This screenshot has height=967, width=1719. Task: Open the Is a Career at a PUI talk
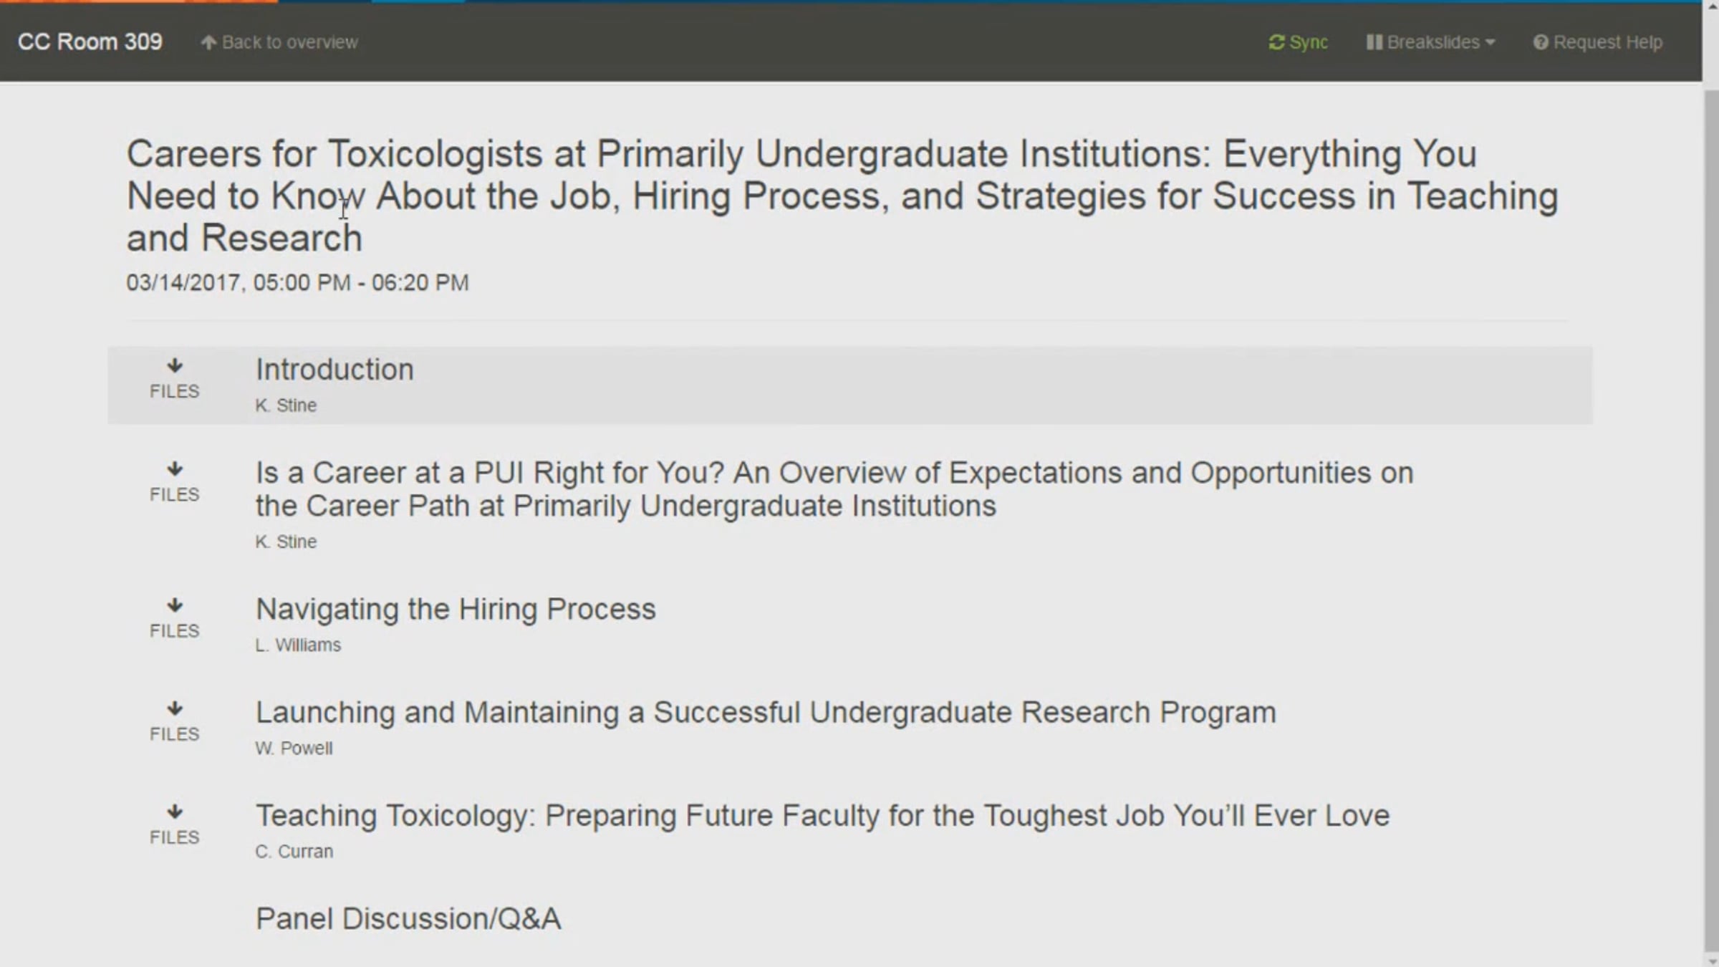834,489
